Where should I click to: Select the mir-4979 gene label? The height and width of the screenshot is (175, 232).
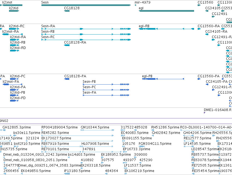pos(143,2)
